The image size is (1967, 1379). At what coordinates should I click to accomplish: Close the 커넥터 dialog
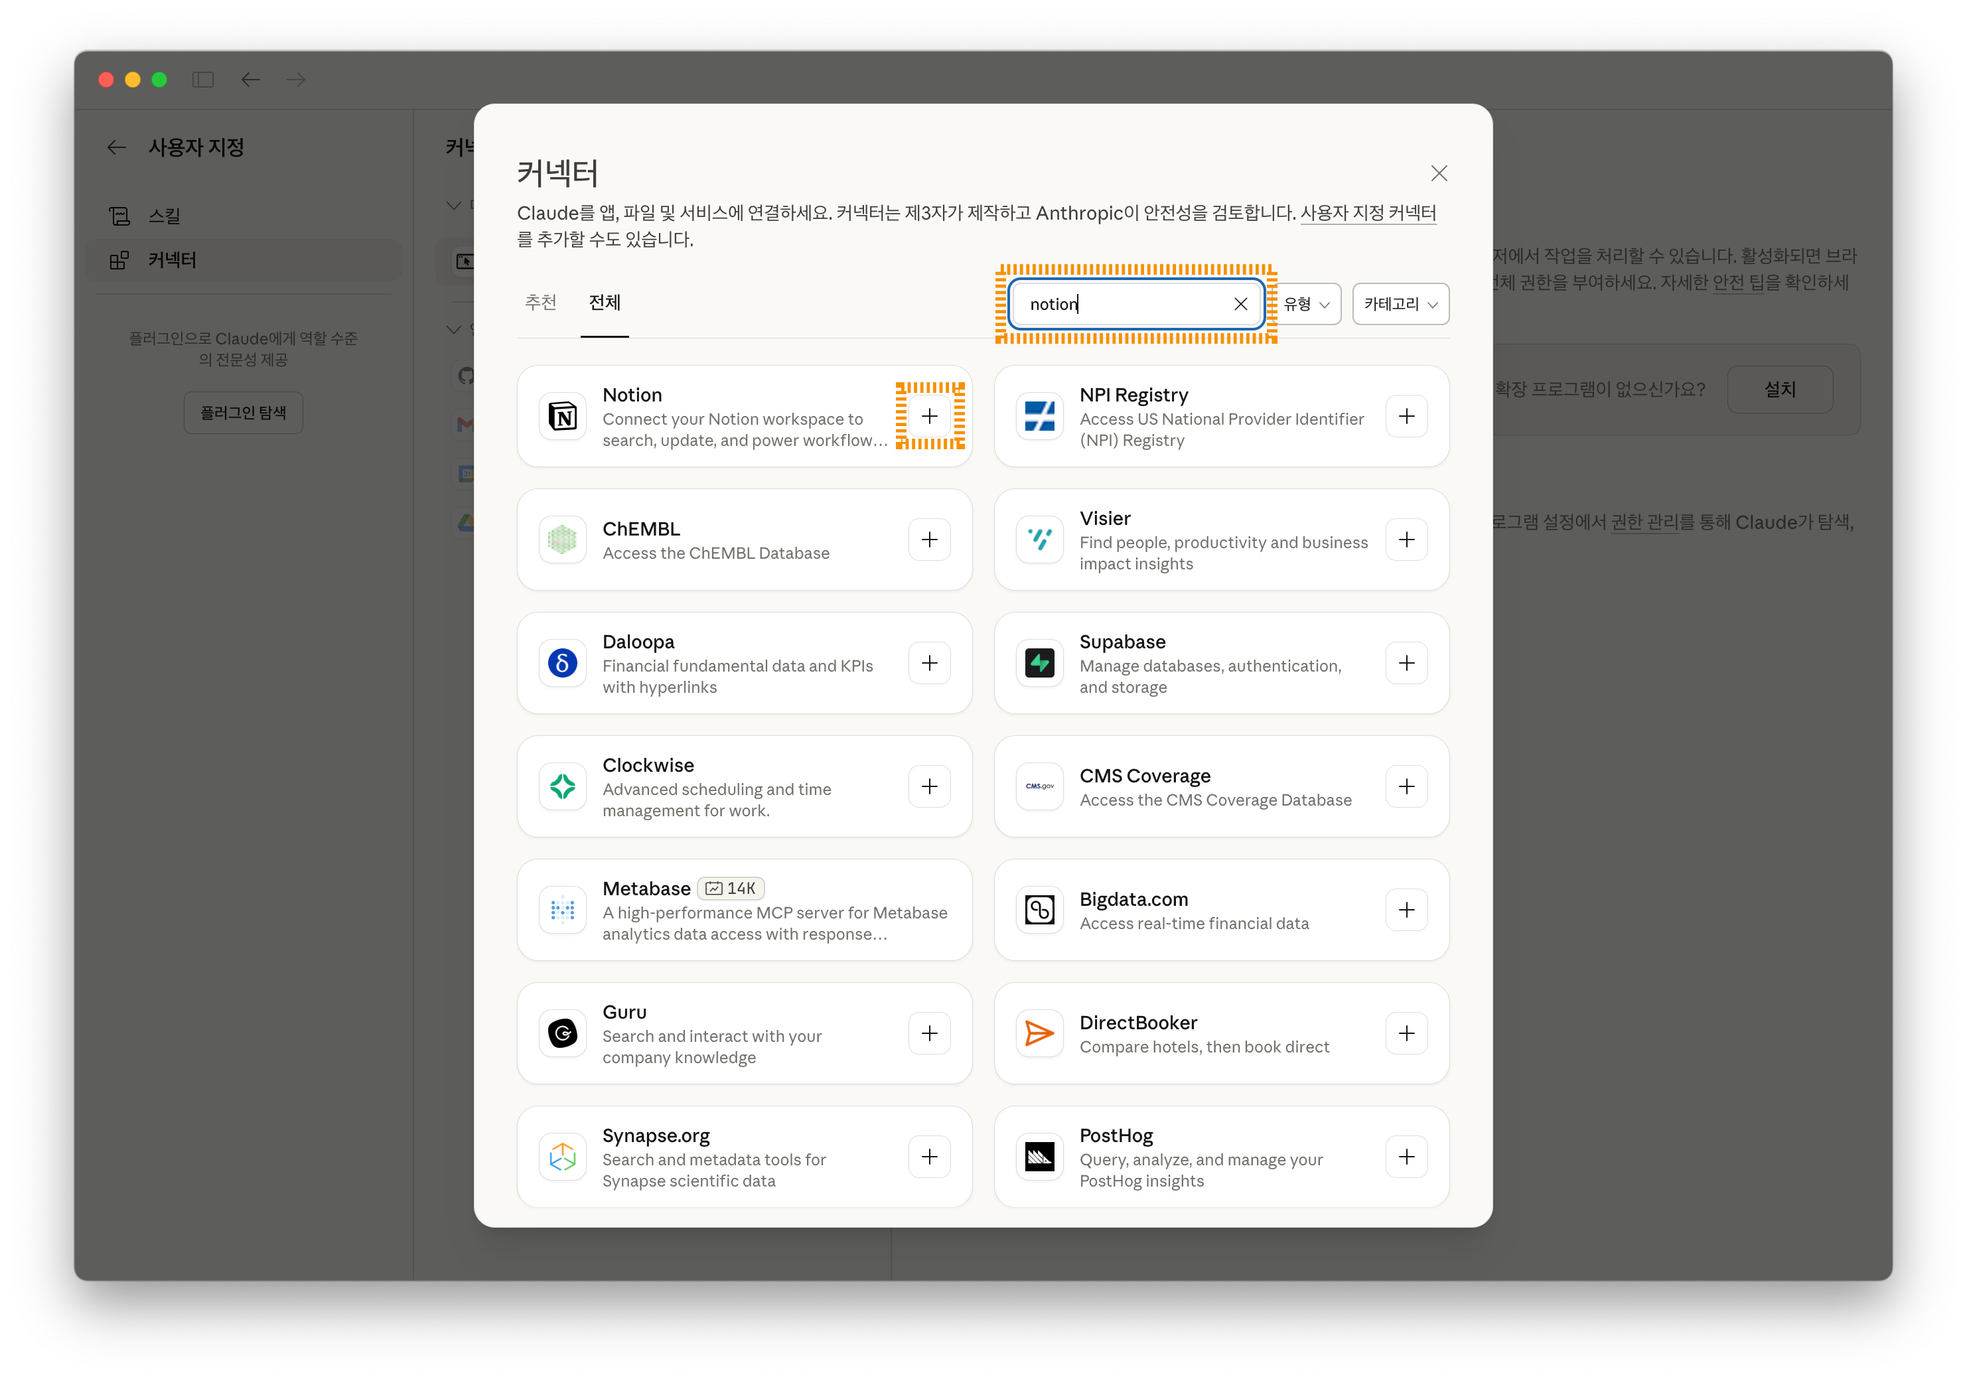(x=1438, y=174)
